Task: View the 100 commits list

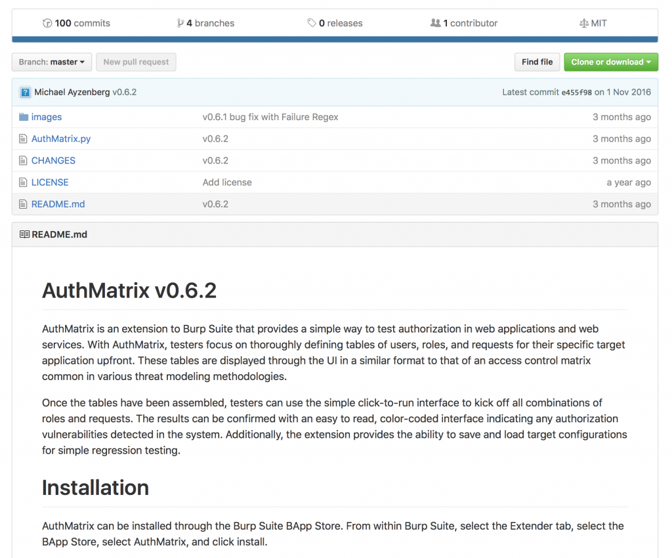Action: point(76,23)
